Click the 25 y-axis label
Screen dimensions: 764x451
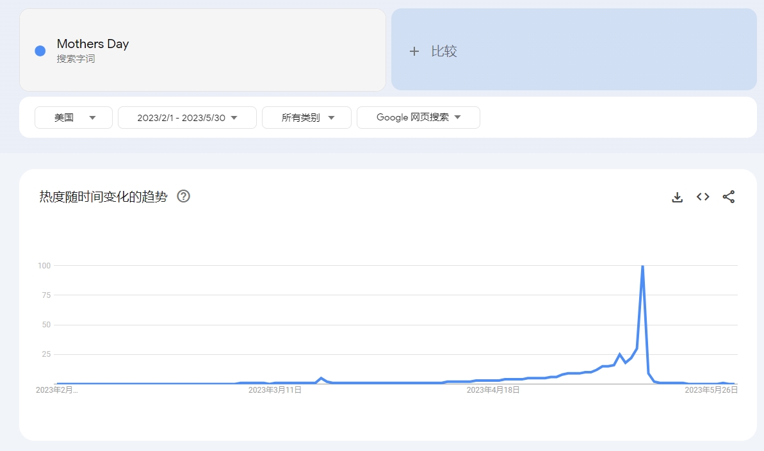46,354
